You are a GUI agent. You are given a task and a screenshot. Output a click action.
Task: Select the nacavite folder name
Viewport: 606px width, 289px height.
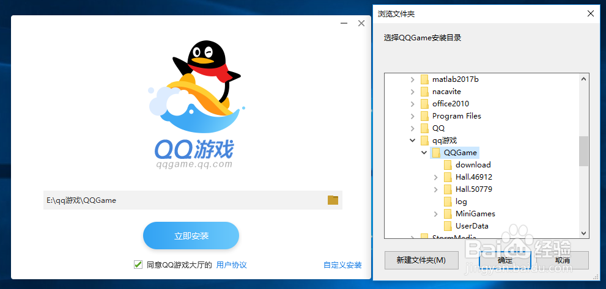tap(446, 92)
